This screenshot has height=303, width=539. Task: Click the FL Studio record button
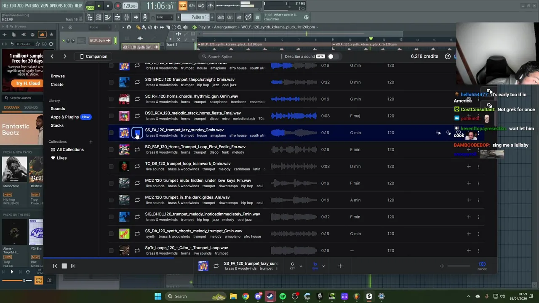(117, 6)
